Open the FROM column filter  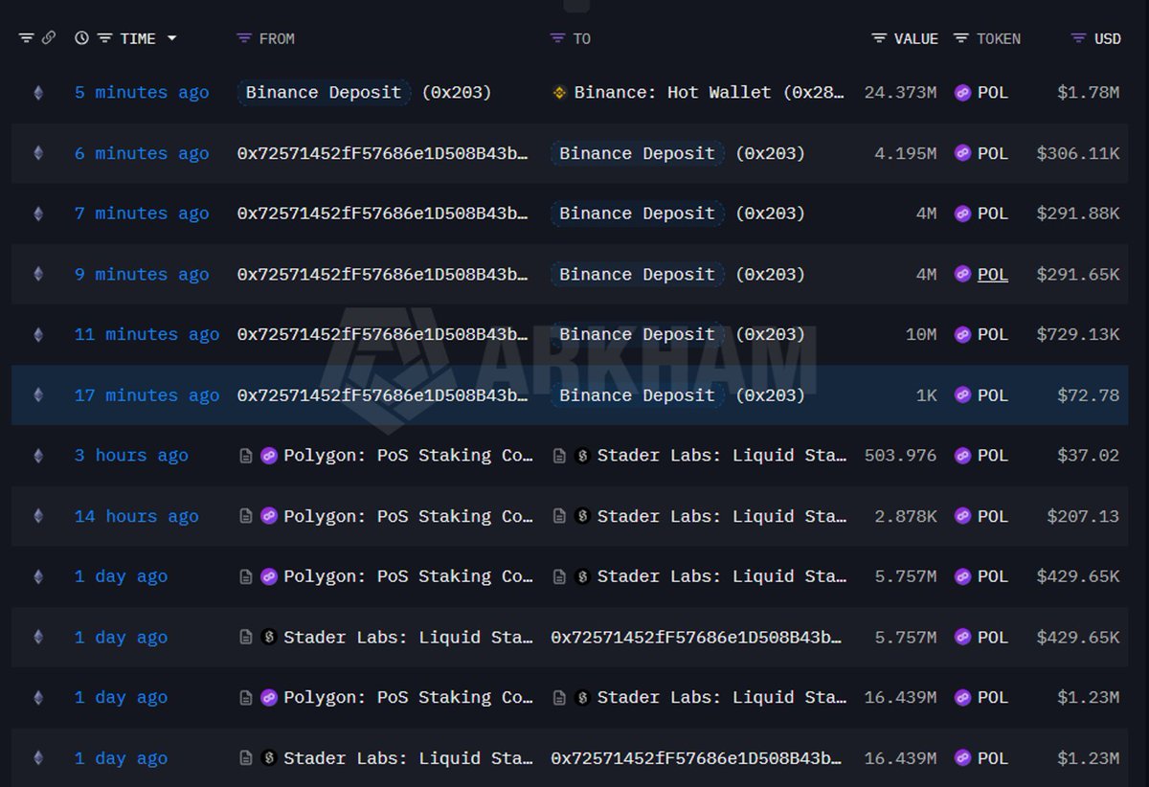(x=244, y=38)
